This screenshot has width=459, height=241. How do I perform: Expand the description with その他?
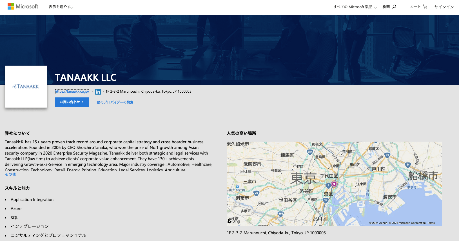10,174
